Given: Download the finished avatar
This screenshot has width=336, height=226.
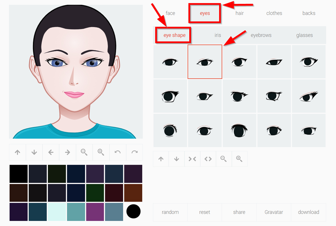Looking at the screenshot, I should pyautogui.click(x=309, y=212).
